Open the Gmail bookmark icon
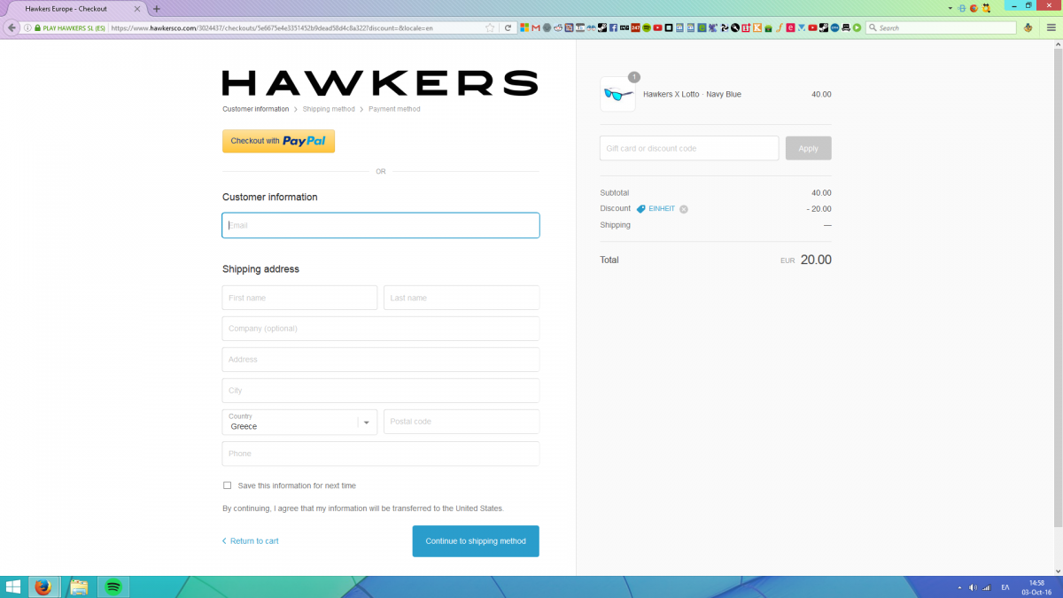This screenshot has height=598, width=1063. (536, 27)
